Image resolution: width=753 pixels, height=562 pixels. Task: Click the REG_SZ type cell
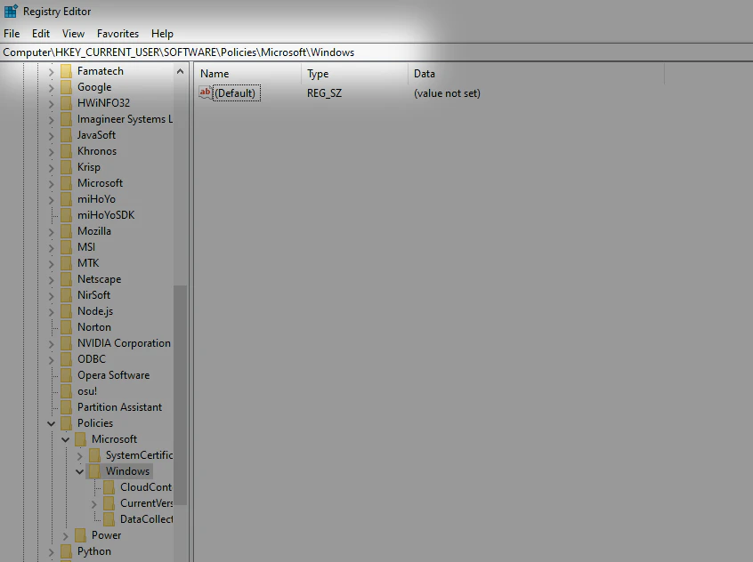[x=325, y=93]
